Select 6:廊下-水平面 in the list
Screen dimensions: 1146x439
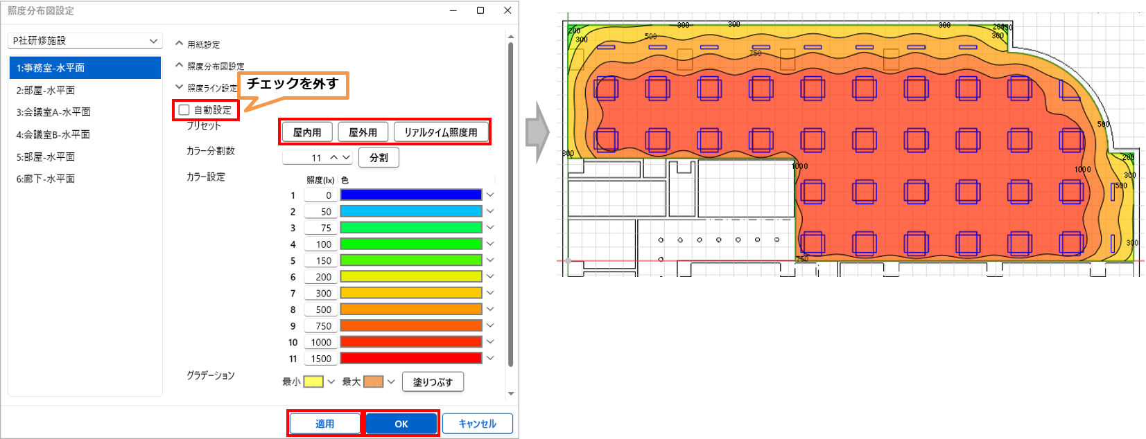85,179
